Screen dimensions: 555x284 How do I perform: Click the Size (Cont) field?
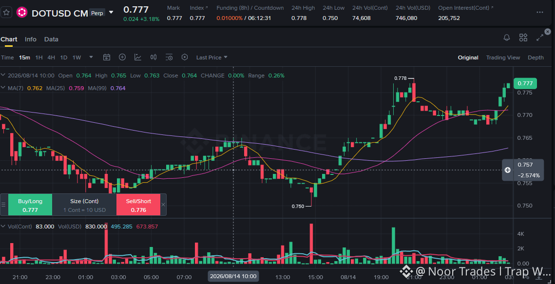[84, 205]
